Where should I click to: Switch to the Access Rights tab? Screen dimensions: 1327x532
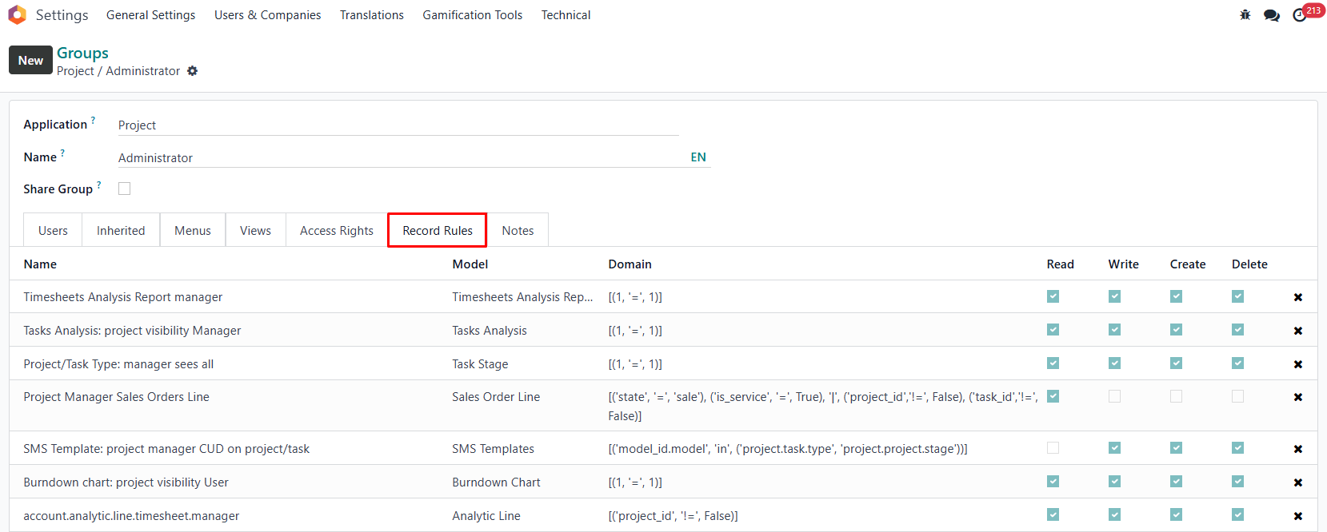336,231
